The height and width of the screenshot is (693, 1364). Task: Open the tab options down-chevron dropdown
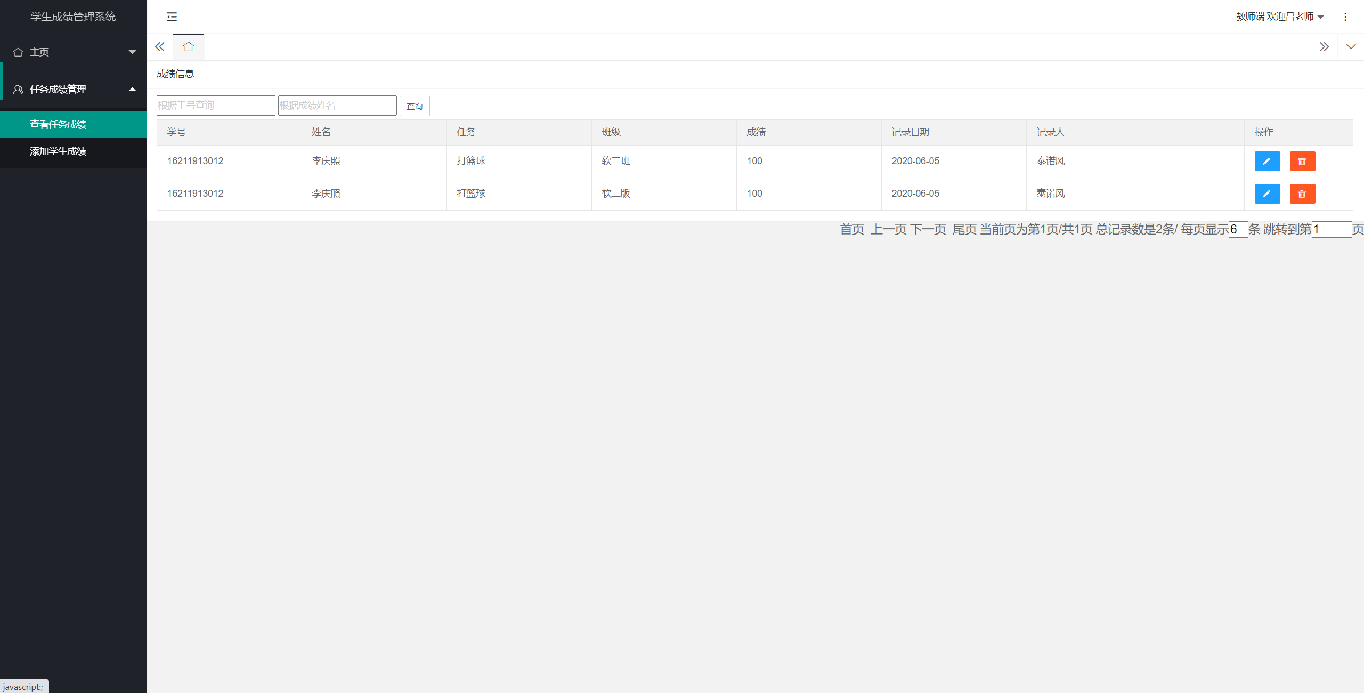click(x=1351, y=47)
